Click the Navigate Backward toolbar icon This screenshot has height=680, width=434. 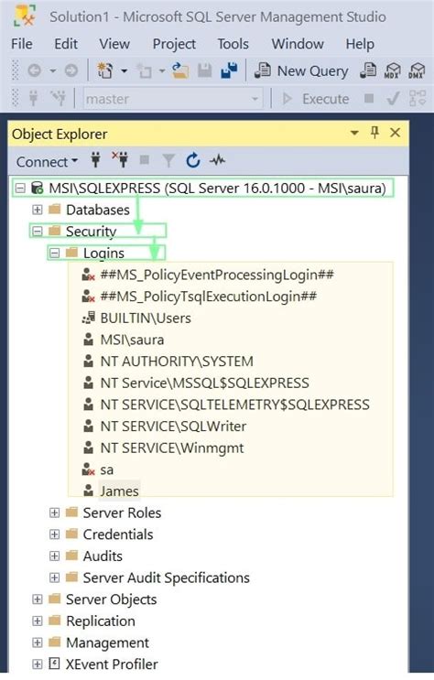pos(34,70)
